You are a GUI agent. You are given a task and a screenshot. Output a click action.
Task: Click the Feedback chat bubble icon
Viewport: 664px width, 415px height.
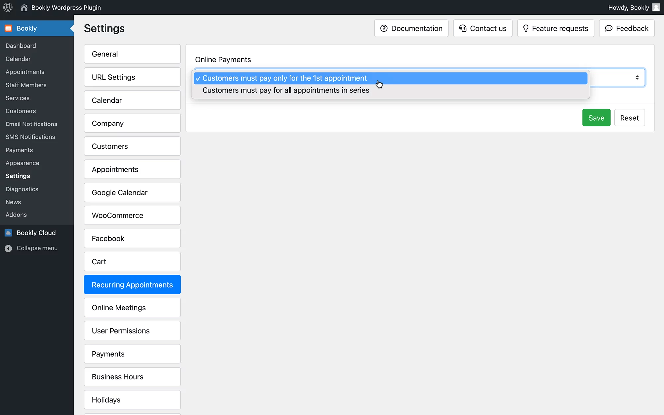[x=609, y=28]
